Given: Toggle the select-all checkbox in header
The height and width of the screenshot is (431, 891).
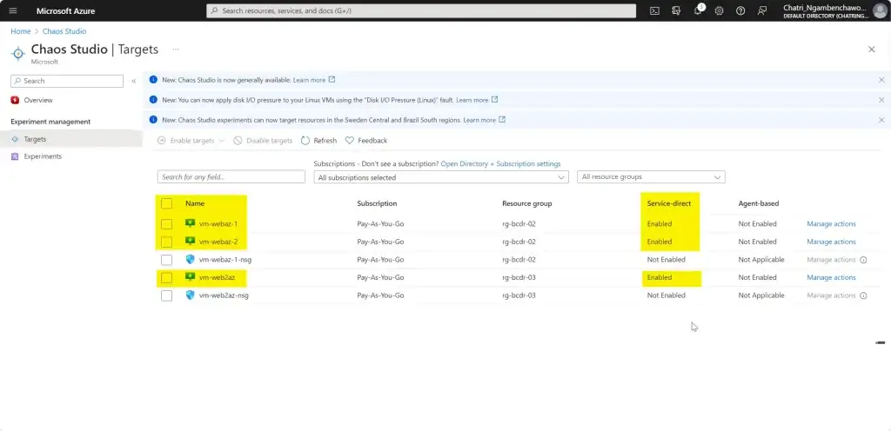Looking at the screenshot, I should [166, 203].
